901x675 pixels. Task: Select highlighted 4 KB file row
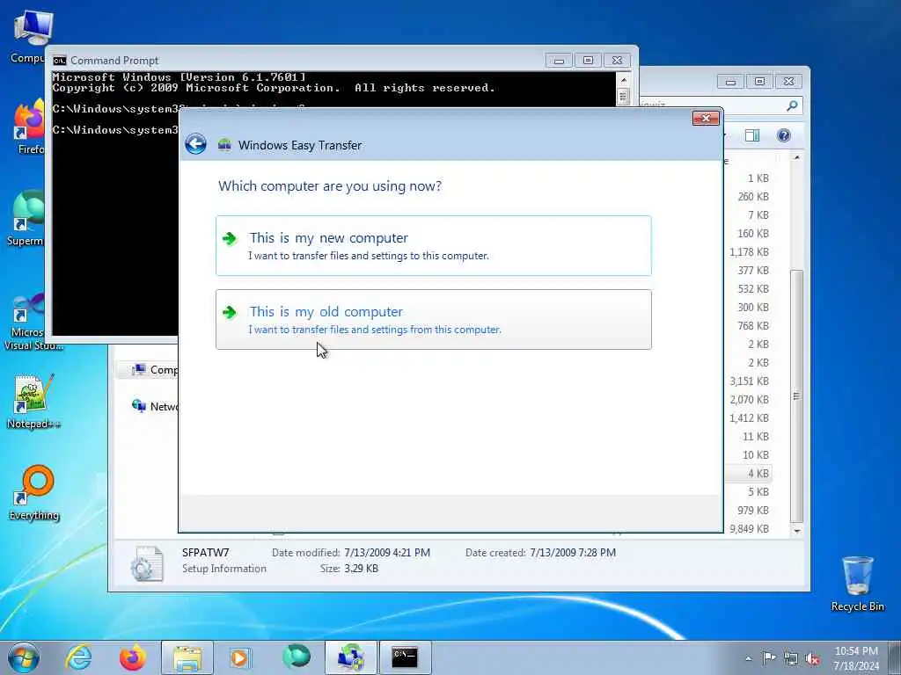(x=749, y=474)
